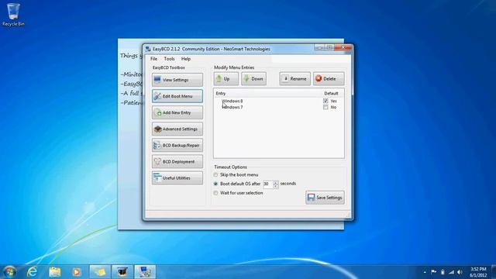Click the Default column header
The height and width of the screenshot is (279, 496).
coord(331,93)
